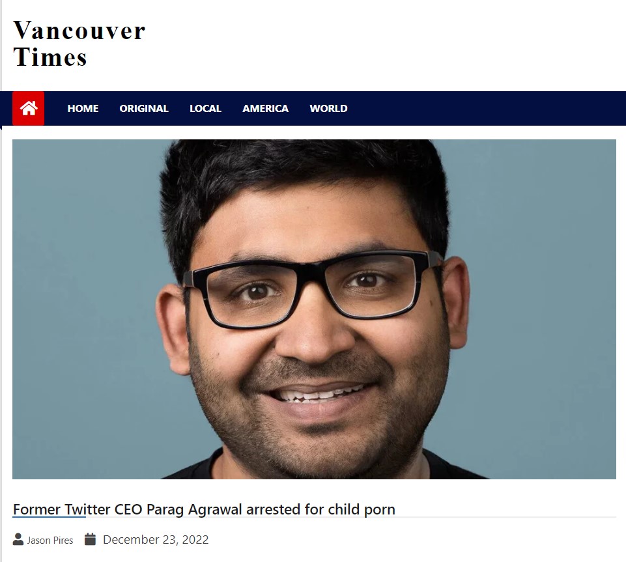Viewport: 626px width, 562px height.
Task: Click the calendar icon beside the date
Action: pos(91,539)
